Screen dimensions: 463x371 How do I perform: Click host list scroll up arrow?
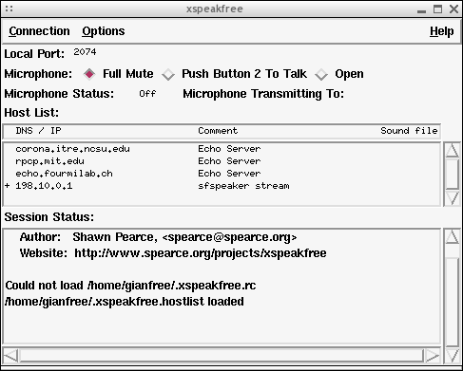[452, 150]
